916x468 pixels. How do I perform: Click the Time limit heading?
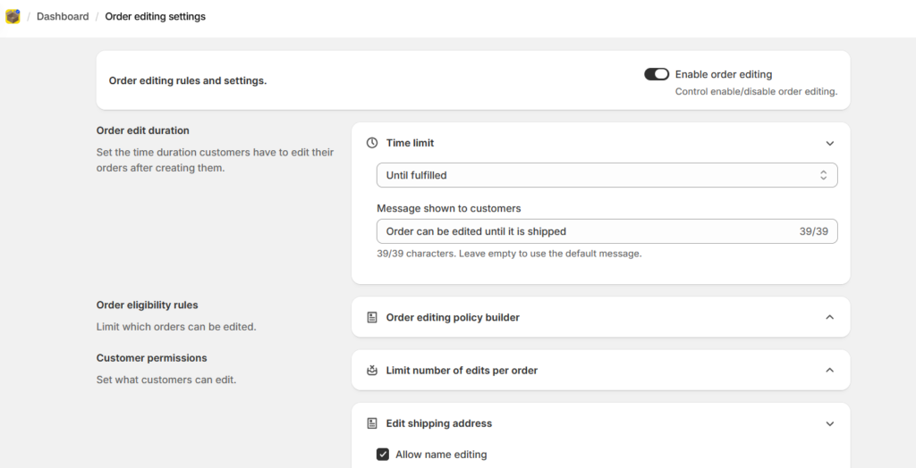coord(410,143)
